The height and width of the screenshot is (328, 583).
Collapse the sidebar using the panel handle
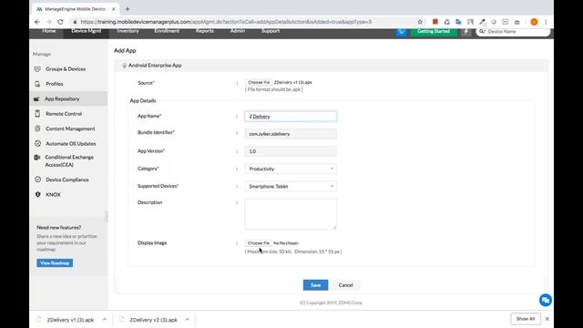coord(107,216)
